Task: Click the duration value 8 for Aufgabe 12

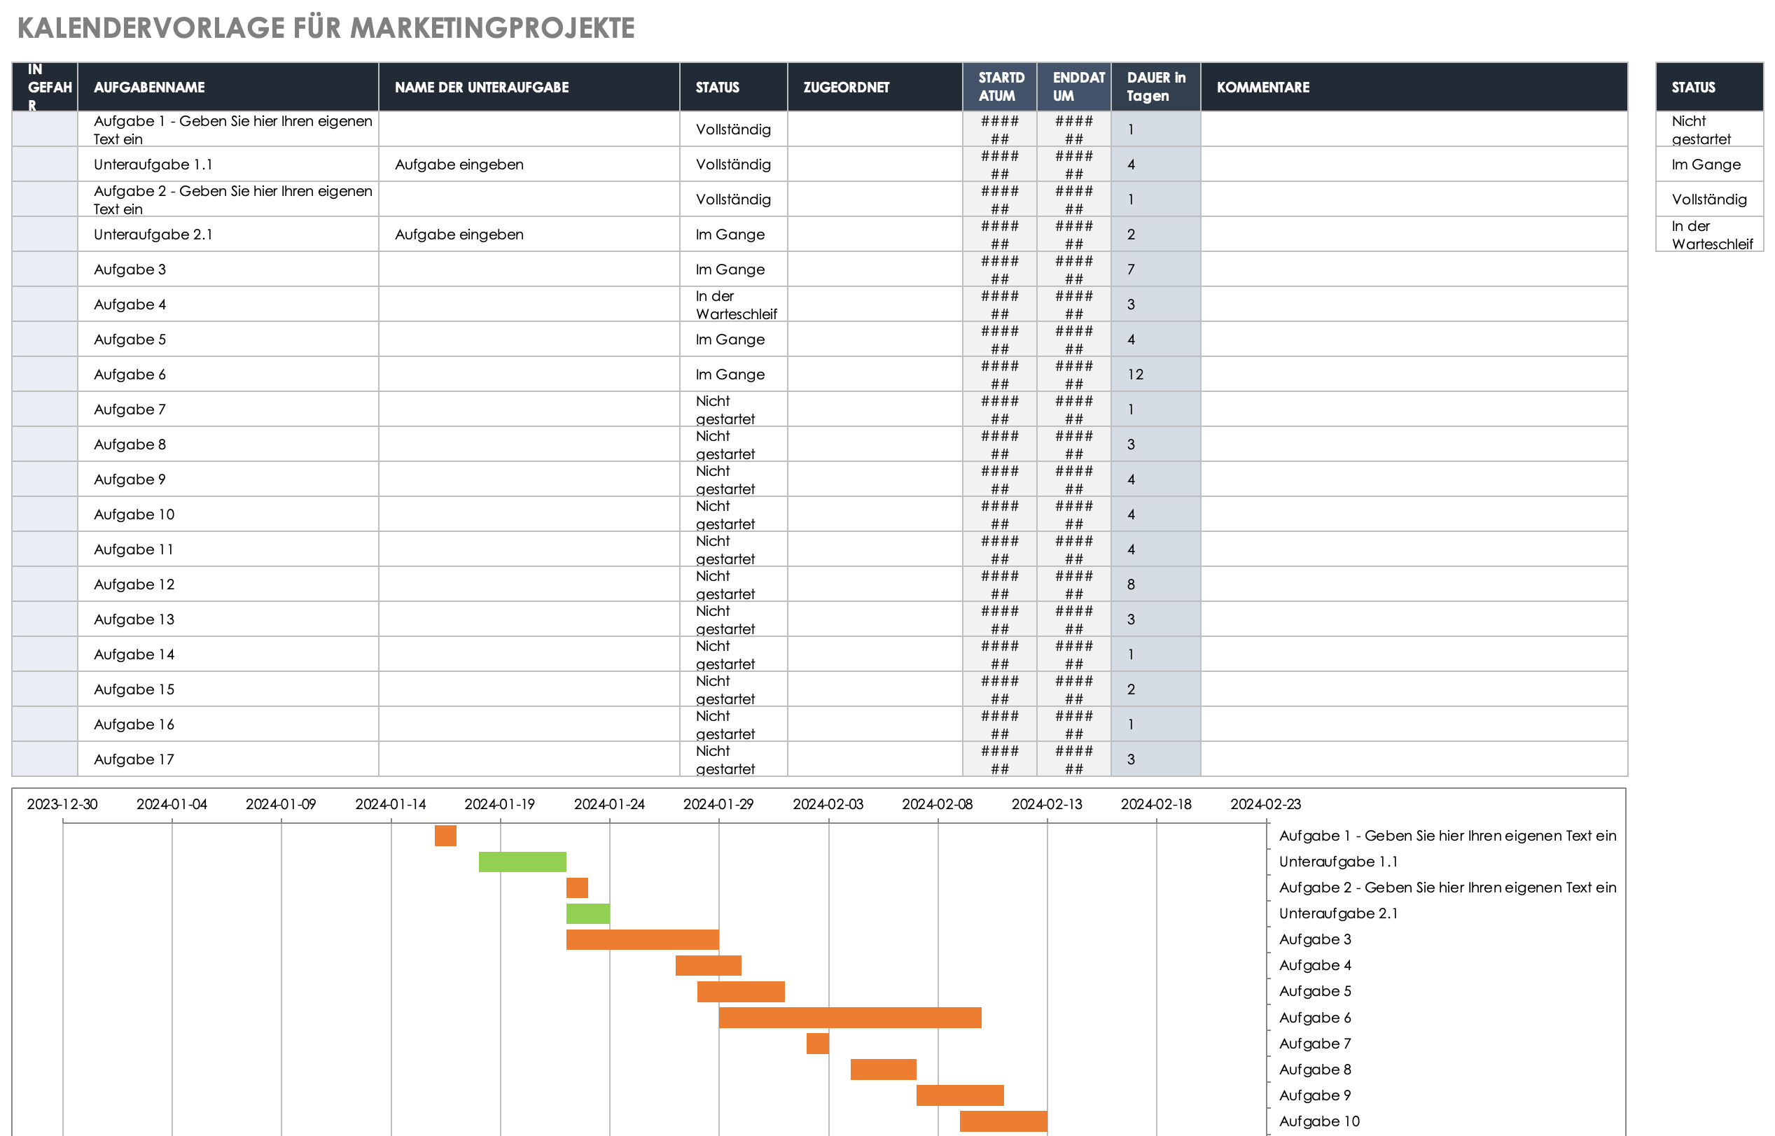Action: click(1156, 584)
